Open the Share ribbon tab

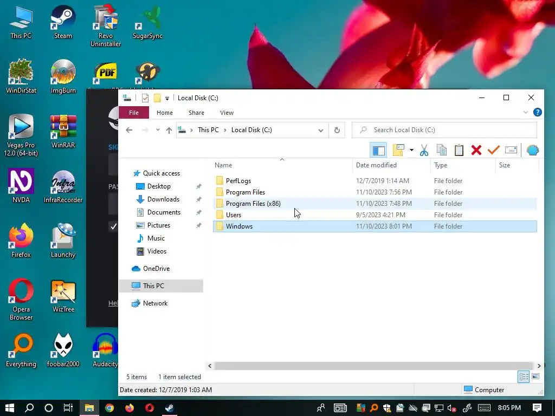click(x=196, y=113)
